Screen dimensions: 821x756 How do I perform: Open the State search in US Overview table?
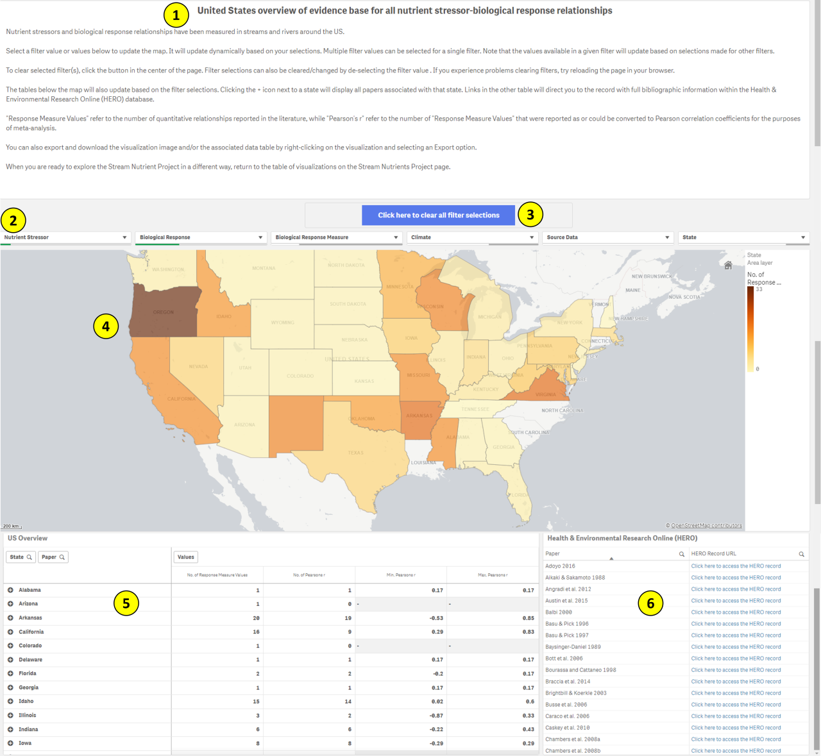coord(31,557)
